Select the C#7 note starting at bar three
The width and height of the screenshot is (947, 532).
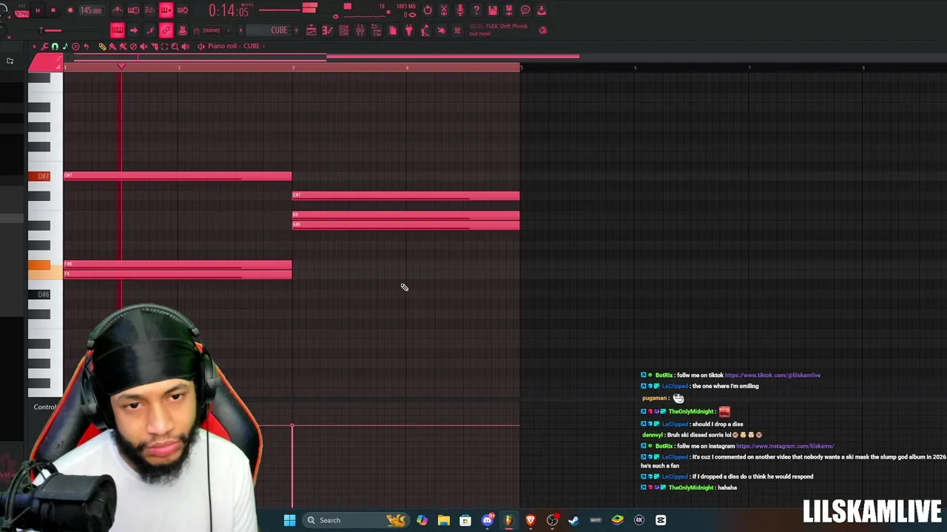coord(406,196)
